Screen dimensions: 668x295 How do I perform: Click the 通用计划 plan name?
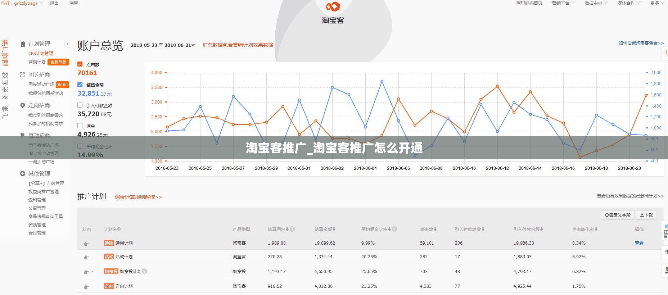coord(124,243)
